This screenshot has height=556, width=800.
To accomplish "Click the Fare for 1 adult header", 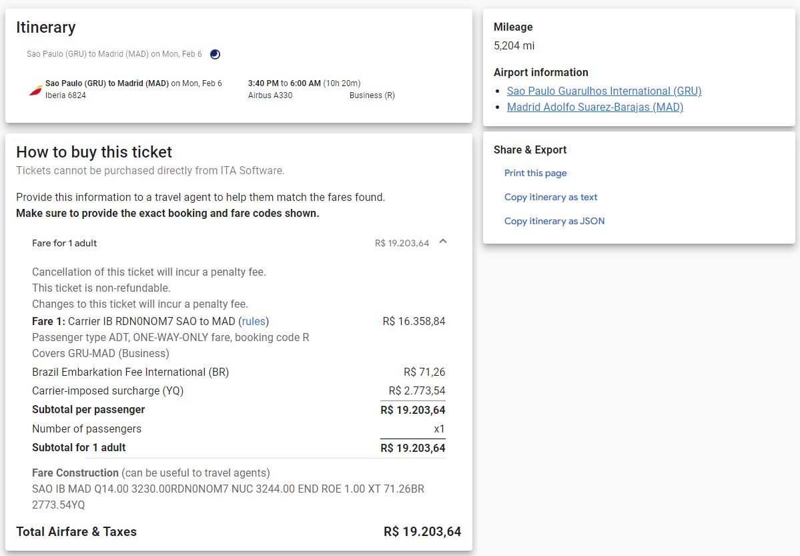I will pyautogui.click(x=65, y=243).
